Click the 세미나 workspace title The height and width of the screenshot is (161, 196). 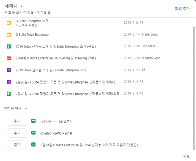(x=11, y=6)
